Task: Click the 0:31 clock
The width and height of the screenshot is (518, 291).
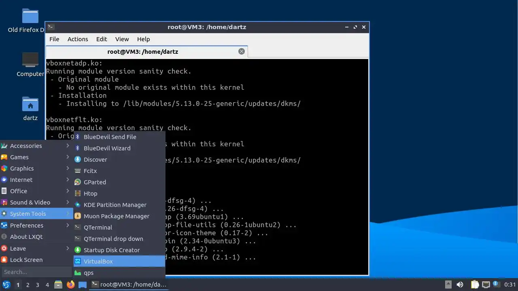Action: tap(510, 285)
